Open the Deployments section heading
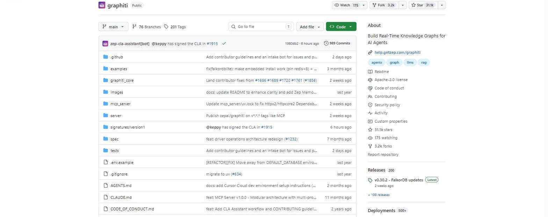548x217 pixels. click(x=381, y=211)
